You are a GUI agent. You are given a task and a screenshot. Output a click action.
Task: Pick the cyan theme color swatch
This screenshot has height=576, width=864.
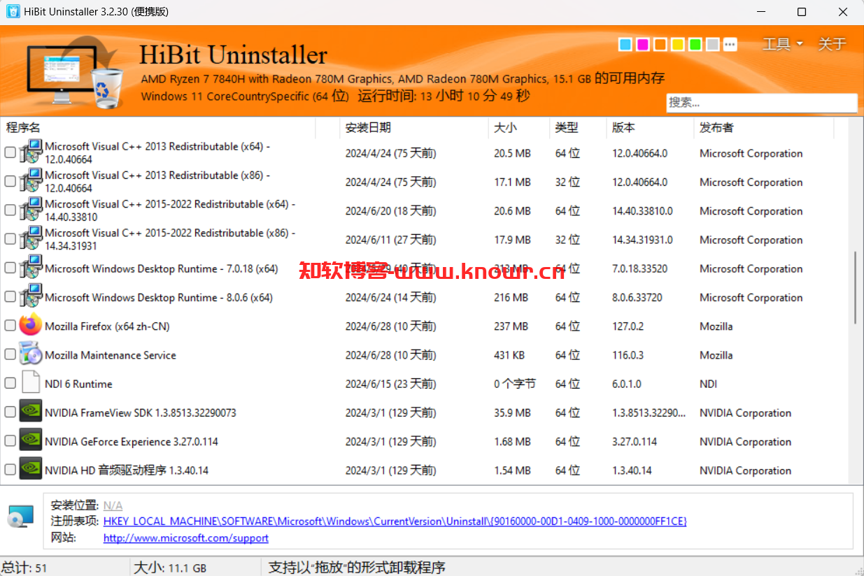[625, 45]
